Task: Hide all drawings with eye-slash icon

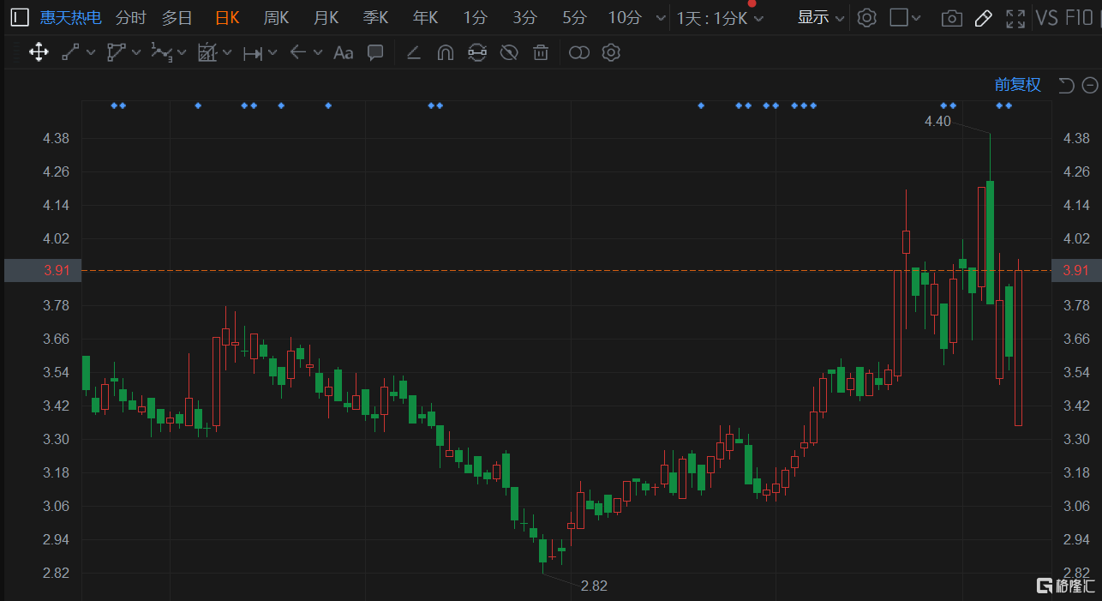Action: click(509, 53)
